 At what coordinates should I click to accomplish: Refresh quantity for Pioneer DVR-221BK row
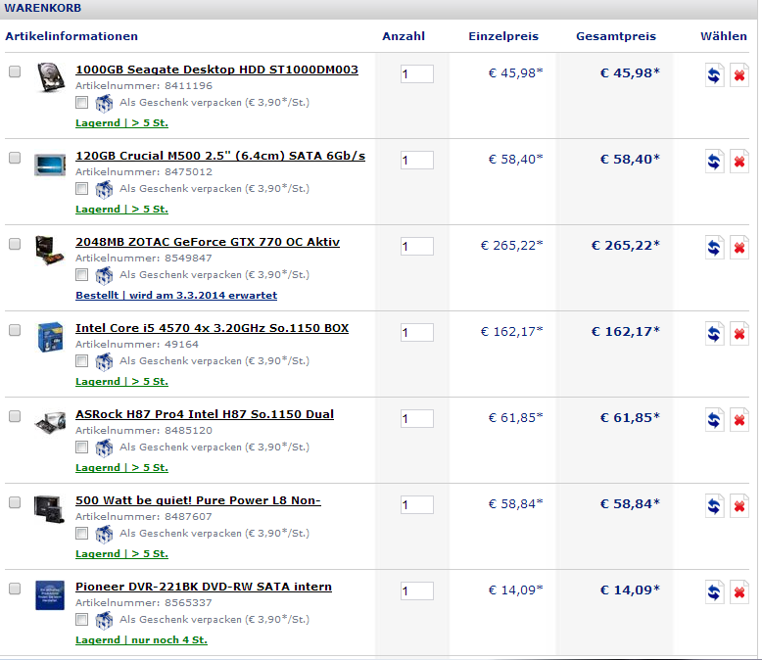click(714, 592)
